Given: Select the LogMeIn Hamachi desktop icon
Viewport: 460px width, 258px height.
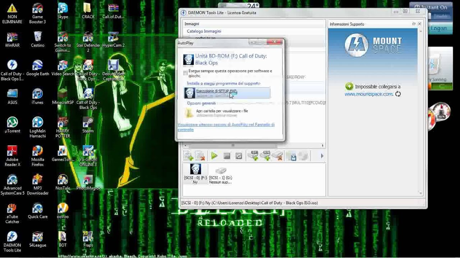Looking at the screenshot, I should [x=37, y=128].
